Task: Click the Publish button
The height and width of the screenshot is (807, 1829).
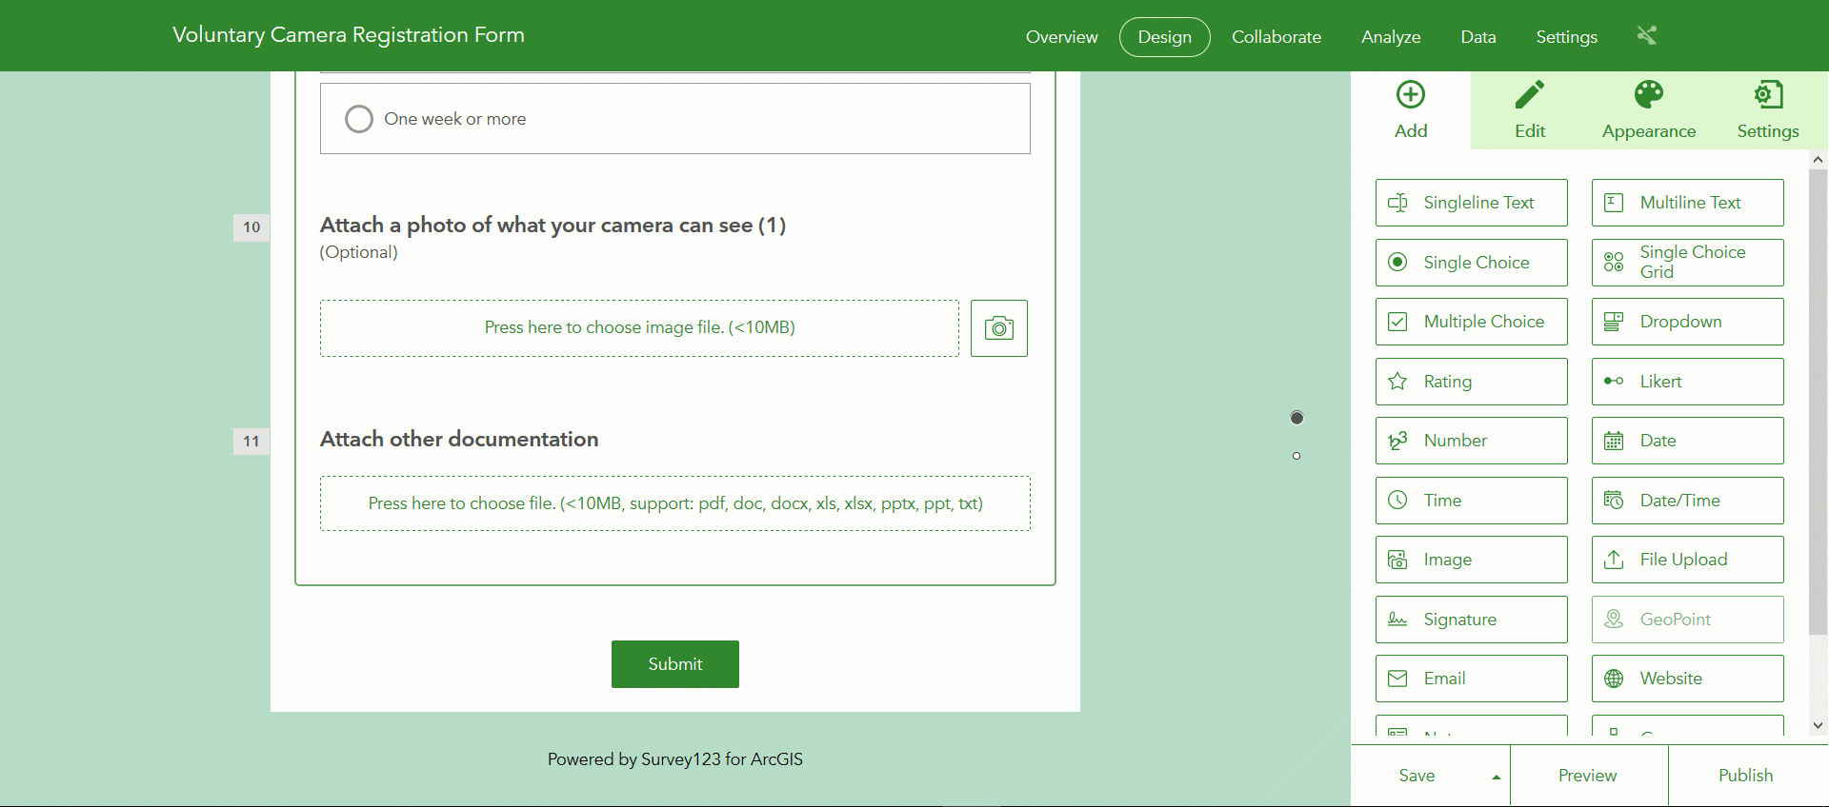Action: tap(1746, 776)
